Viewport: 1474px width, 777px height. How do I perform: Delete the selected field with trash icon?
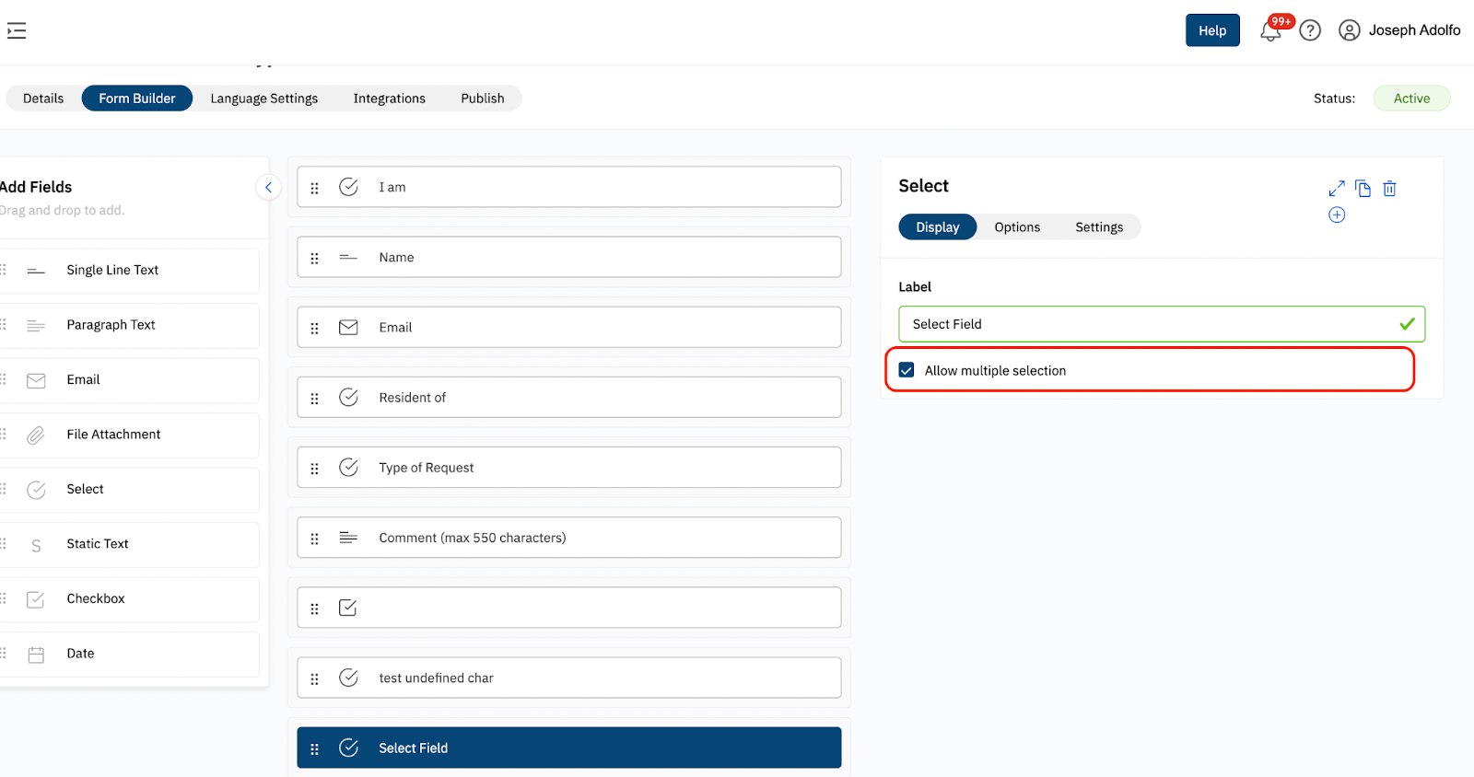(x=1389, y=188)
